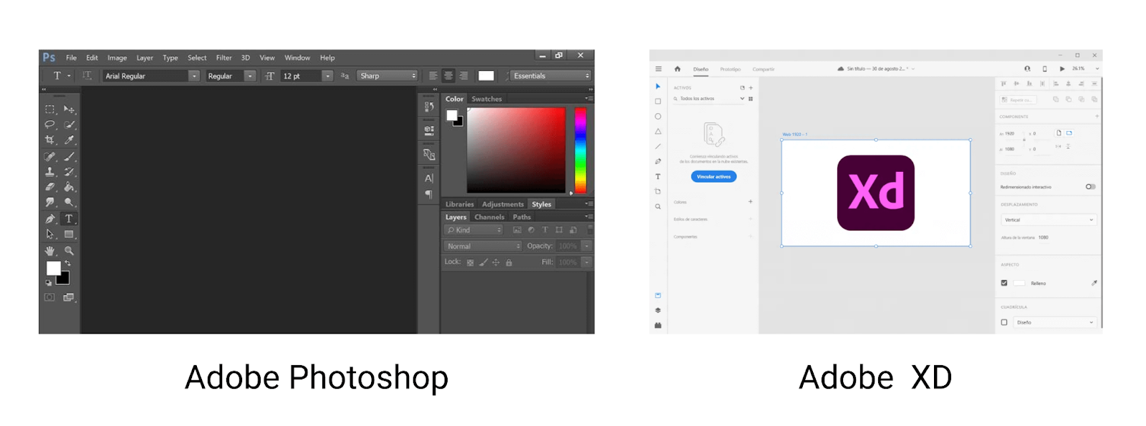
Task: Toggle Redimensionado interactivo switch in XD
Action: [x=1090, y=187]
